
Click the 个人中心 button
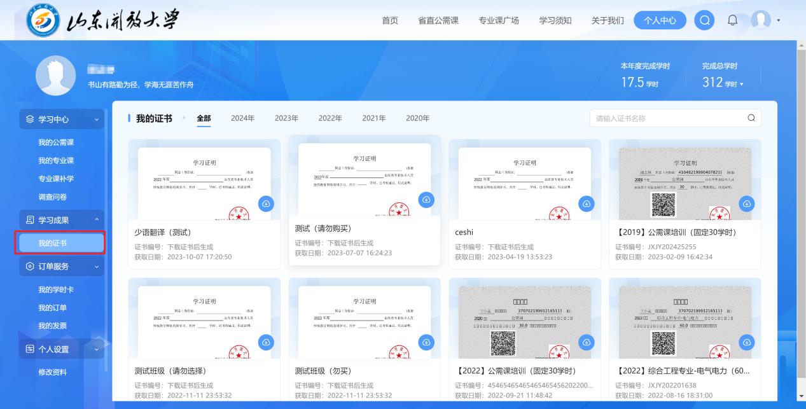pyautogui.click(x=660, y=20)
